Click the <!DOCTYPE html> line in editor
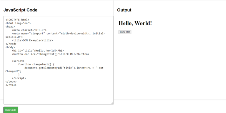Screen dimensions: 226x113 pyautogui.click(x=17, y=20)
